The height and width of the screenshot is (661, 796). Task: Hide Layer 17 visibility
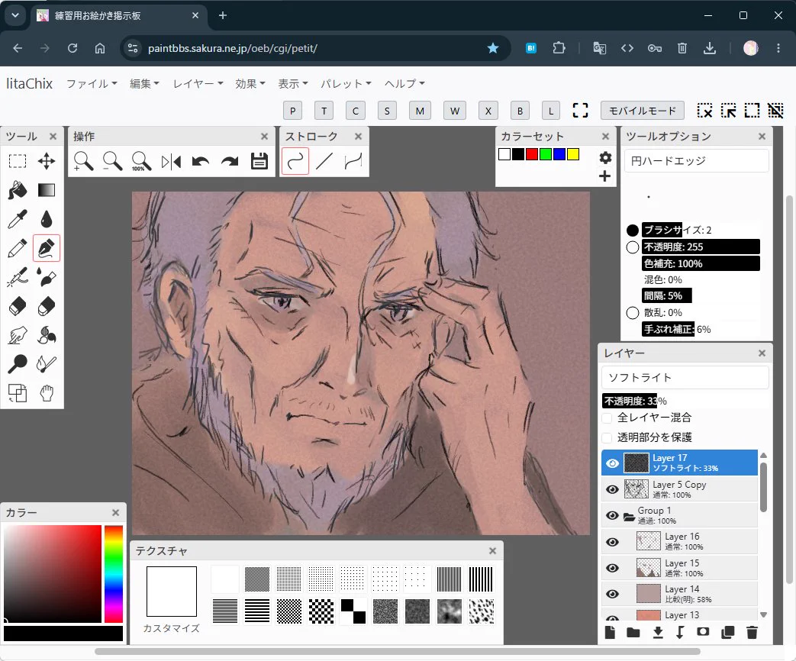point(613,463)
